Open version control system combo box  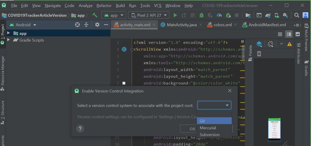click(214, 105)
